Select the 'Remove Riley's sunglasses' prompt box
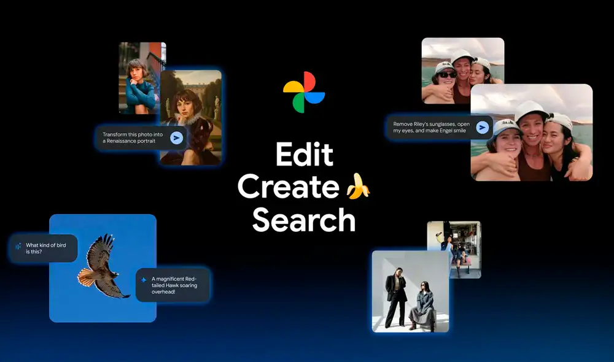The width and height of the screenshot is (614, 362). click(x=440, y=127)
